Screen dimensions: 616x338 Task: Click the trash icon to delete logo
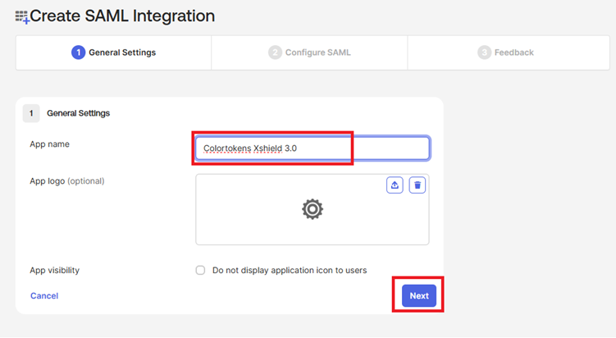coord(418,185)
